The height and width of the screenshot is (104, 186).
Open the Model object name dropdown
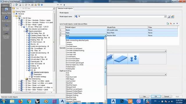point(165,16)
